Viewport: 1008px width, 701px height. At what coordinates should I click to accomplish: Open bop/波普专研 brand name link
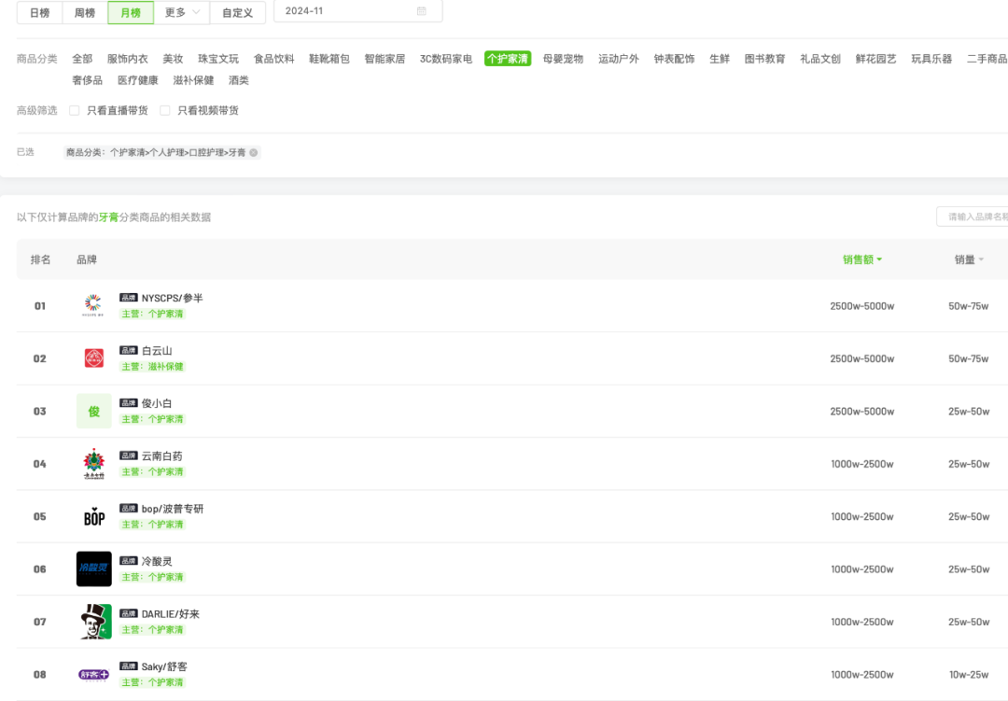pyautogui.click(x=173, y=509)
